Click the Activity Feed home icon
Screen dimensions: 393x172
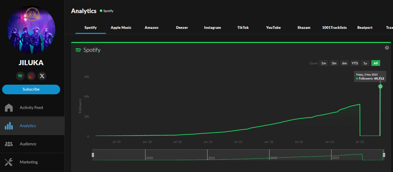pyautogui.click(x=9, y=108)
